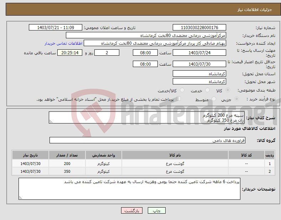Select the خدمت radio button
Screen dimensions: 281x220
point(207,90)
